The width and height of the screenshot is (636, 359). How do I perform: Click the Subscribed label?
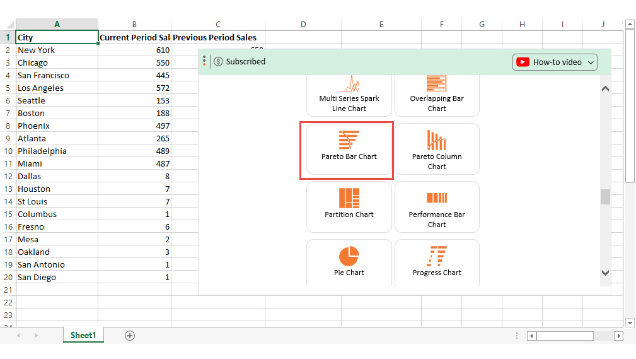246,61
